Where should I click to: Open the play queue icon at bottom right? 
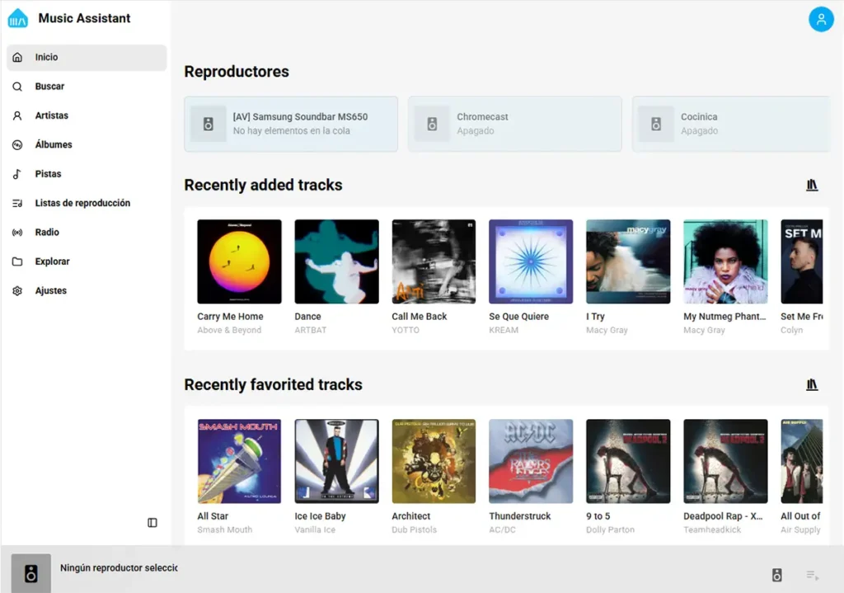[x=810, y=574]
